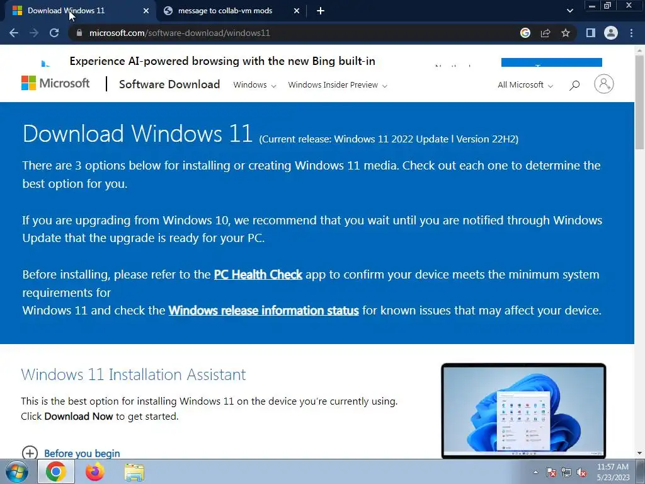
Task: Open the Windows Start button
Action: pyautogui.click(x=17, y=471)
